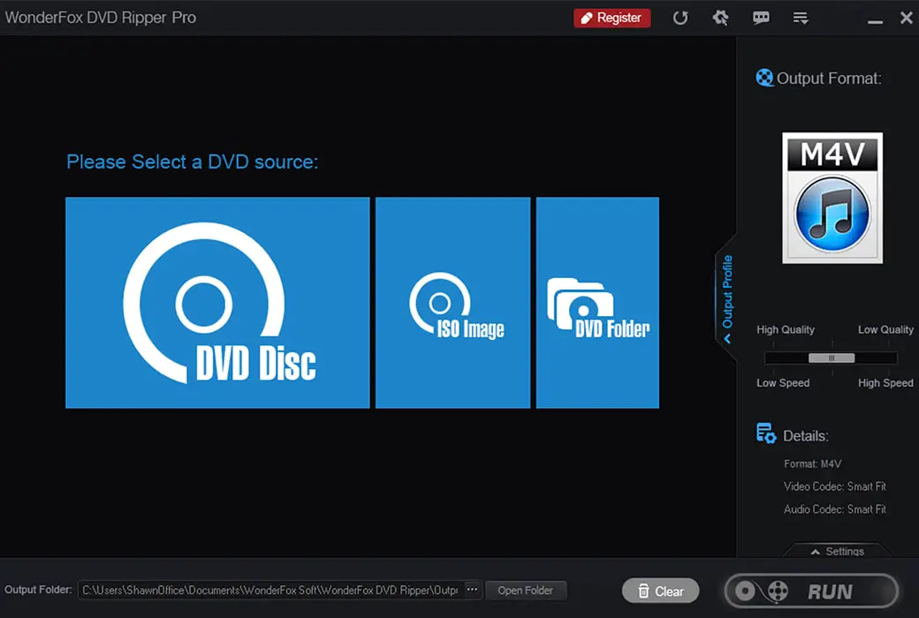The height and width of the screenshot is (618, 919).
Task: Click the Open Folder button
Action: [x=526, y=591]
